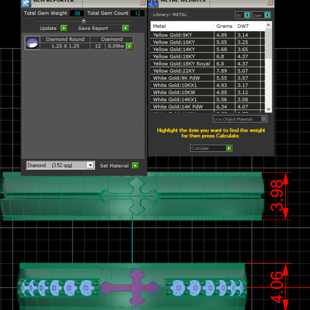Click the green arrow on Calculate
The width and height of the screenshot is (310, 310).
pos(229,148)
